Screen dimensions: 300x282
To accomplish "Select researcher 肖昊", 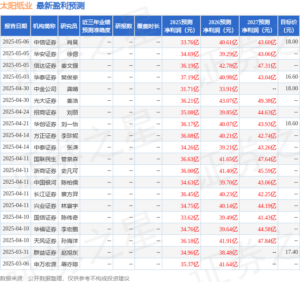I will pyautogui.click(x=72, y=42).
